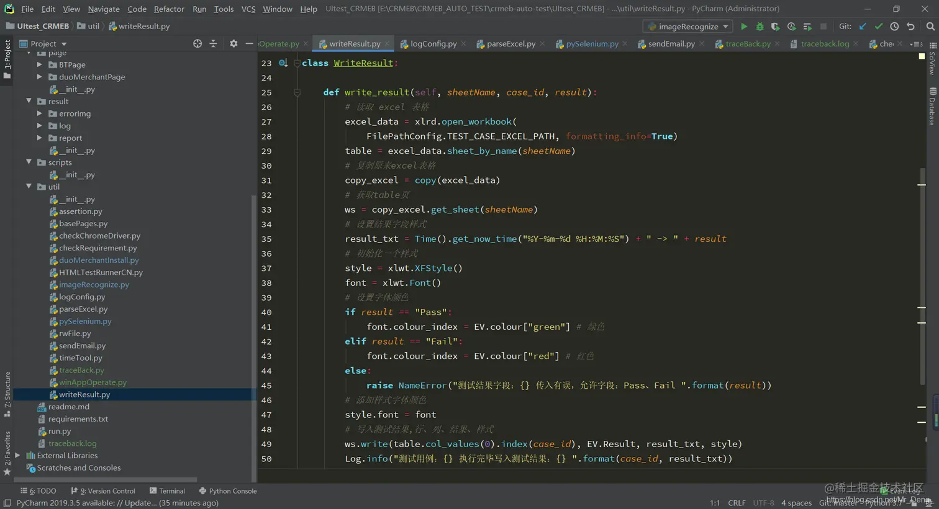
Task: Open the Git history clock icon
Action: tap(894, 27)
